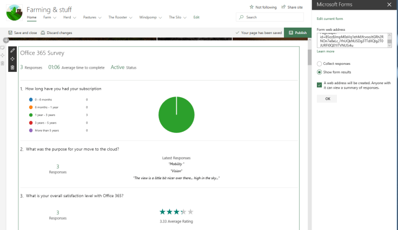
Task: Click the edit web part pencil icon
Action: tap(13, 50)
